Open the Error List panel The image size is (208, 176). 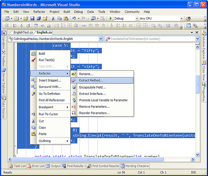[36, 166]
